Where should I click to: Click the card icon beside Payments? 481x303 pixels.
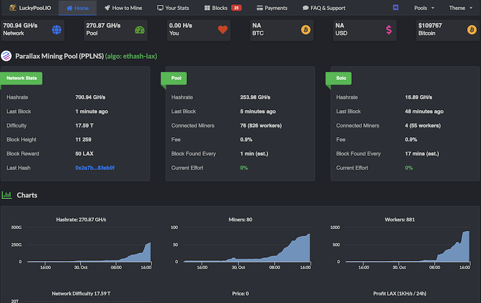[x=260, y=8]
